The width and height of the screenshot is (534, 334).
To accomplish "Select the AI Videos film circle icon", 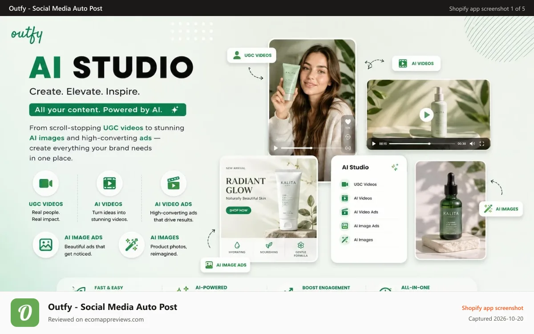I will coord(109,183).
